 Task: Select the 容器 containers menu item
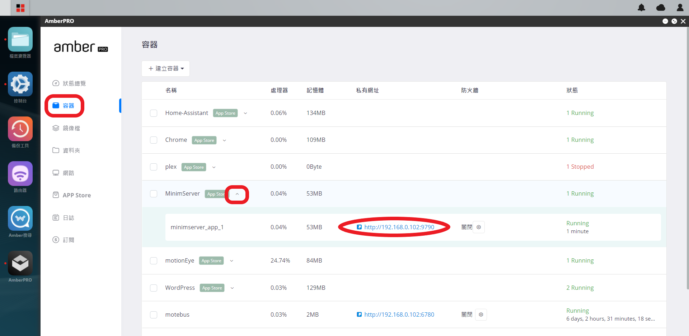point(64,106)
